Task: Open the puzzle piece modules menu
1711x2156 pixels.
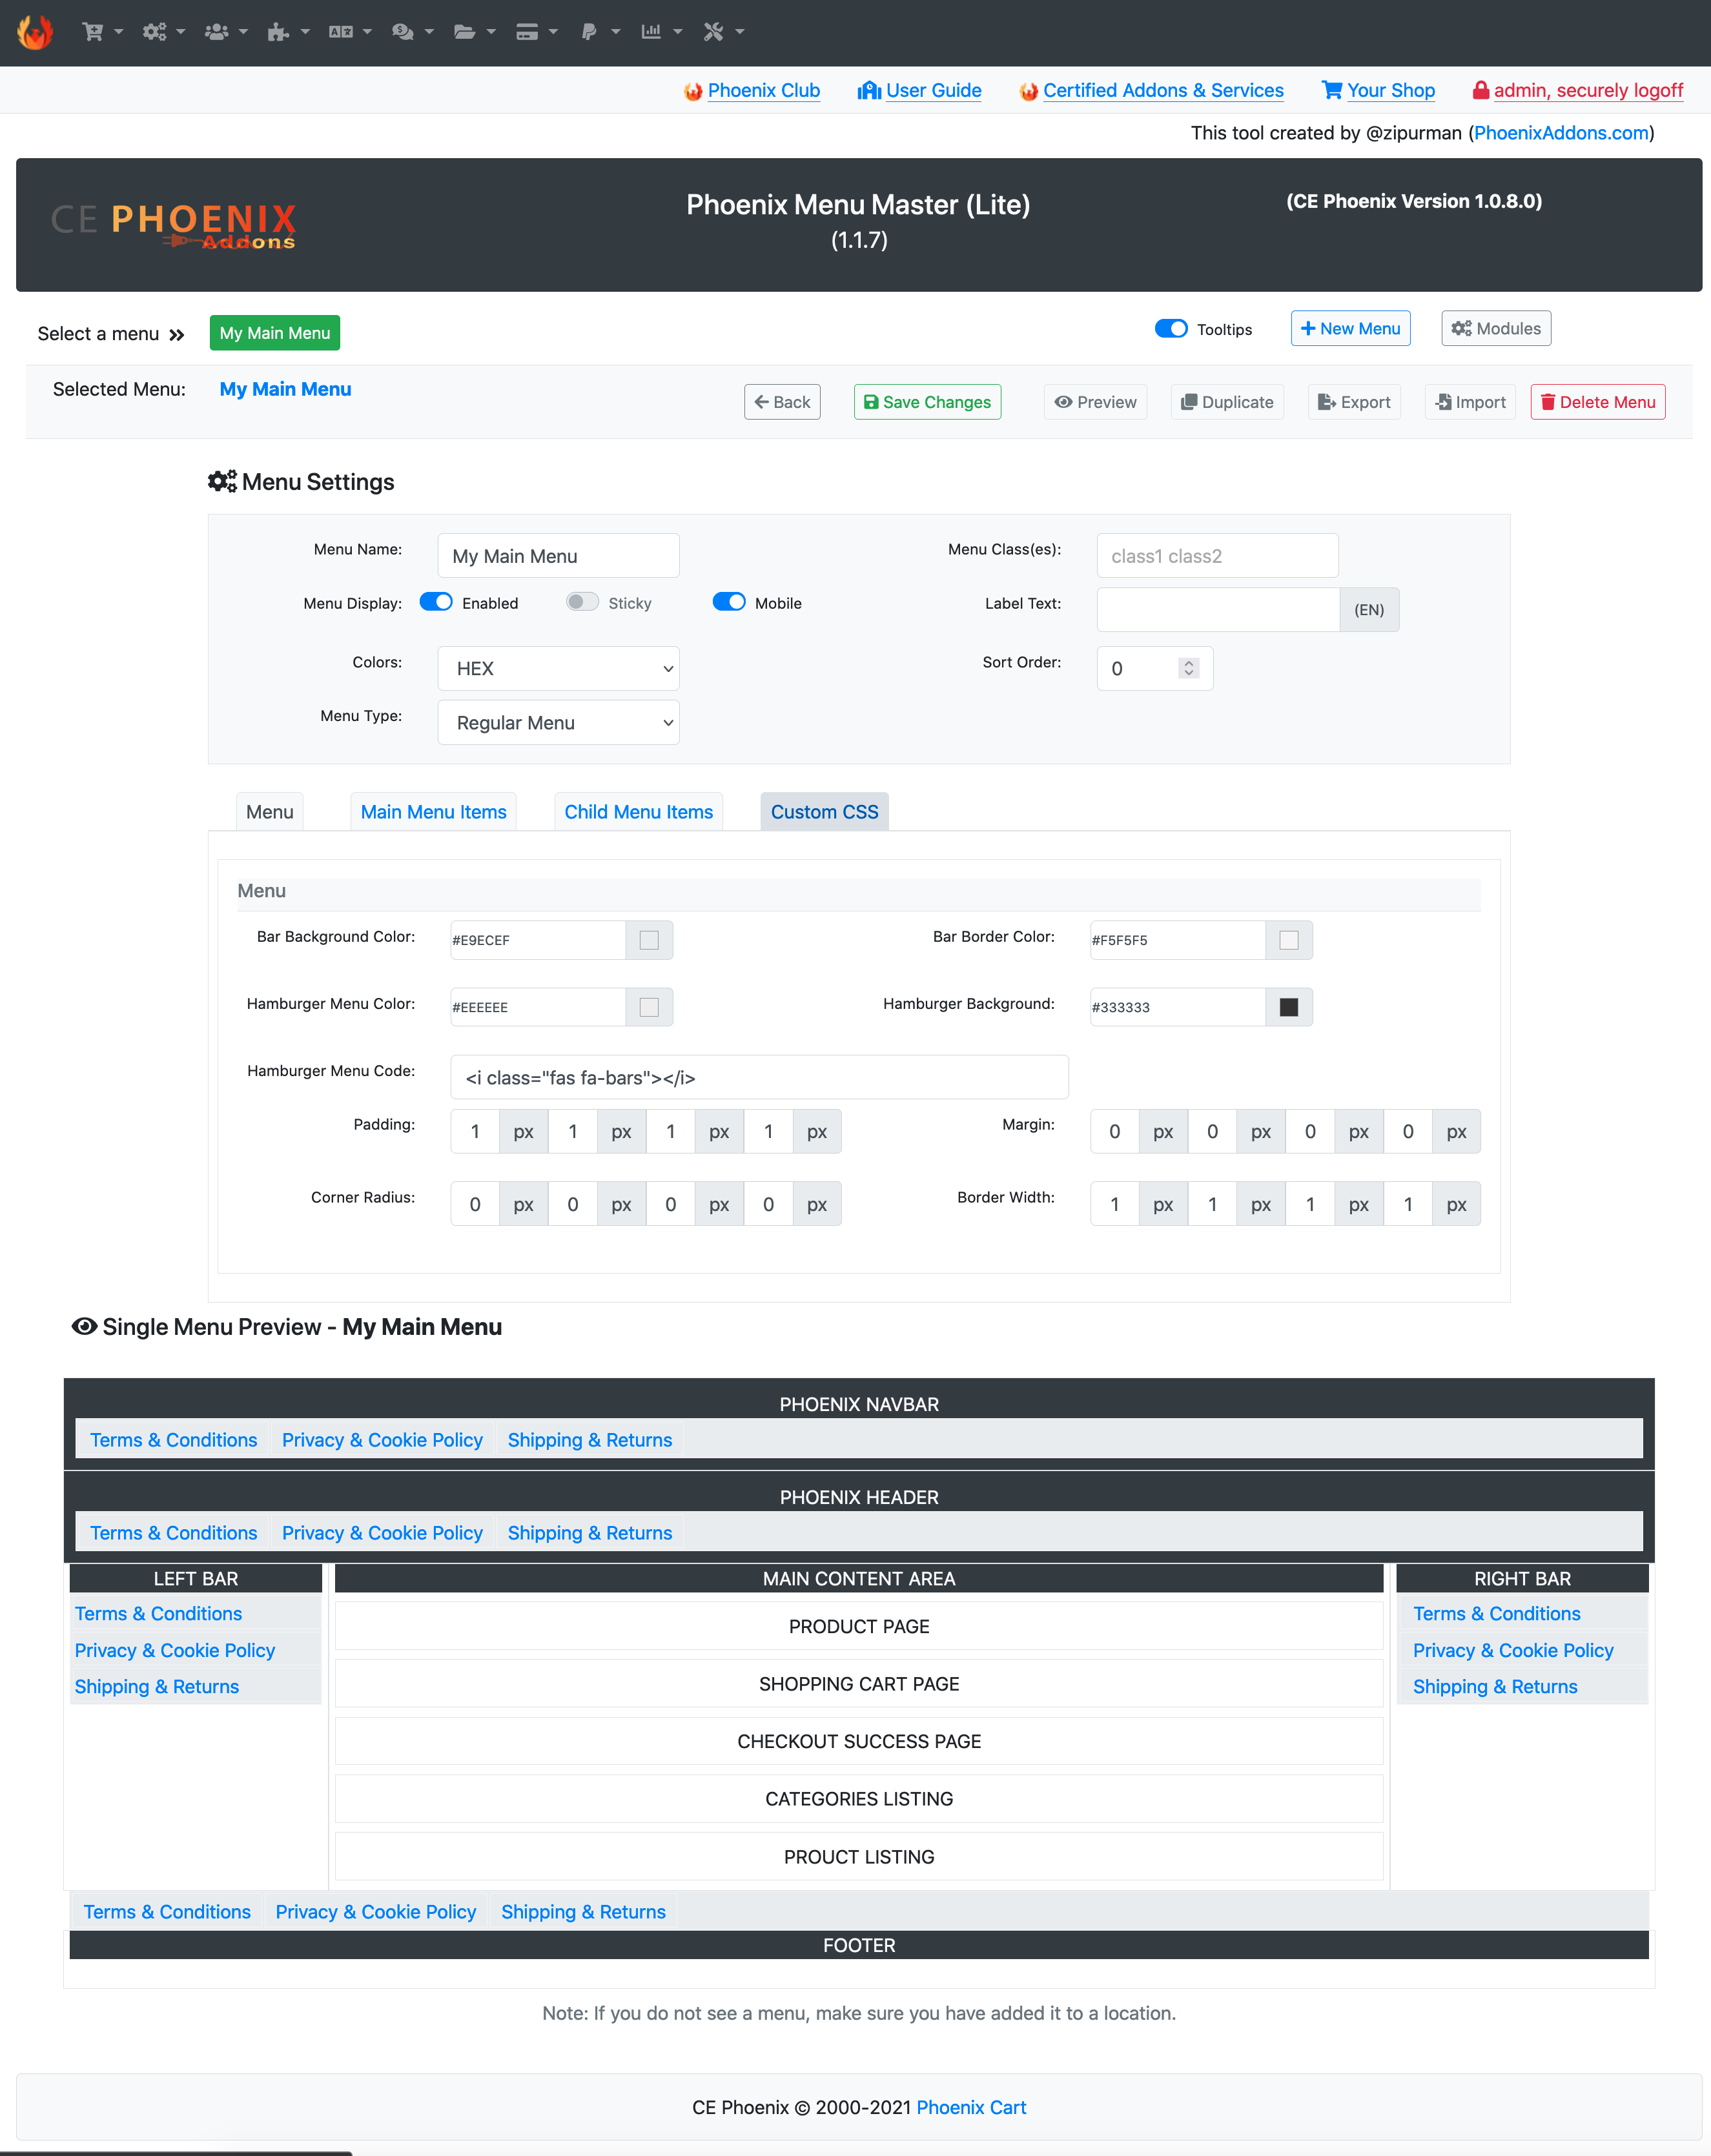Action: coord(288,32)
